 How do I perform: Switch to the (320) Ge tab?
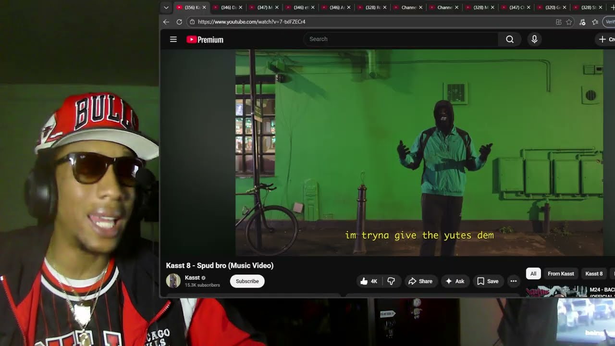pos(552,7)
